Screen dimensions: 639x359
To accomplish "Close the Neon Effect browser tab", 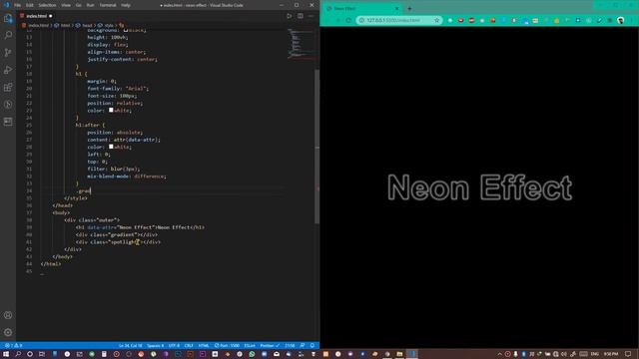I will click(x=397, y=9).
